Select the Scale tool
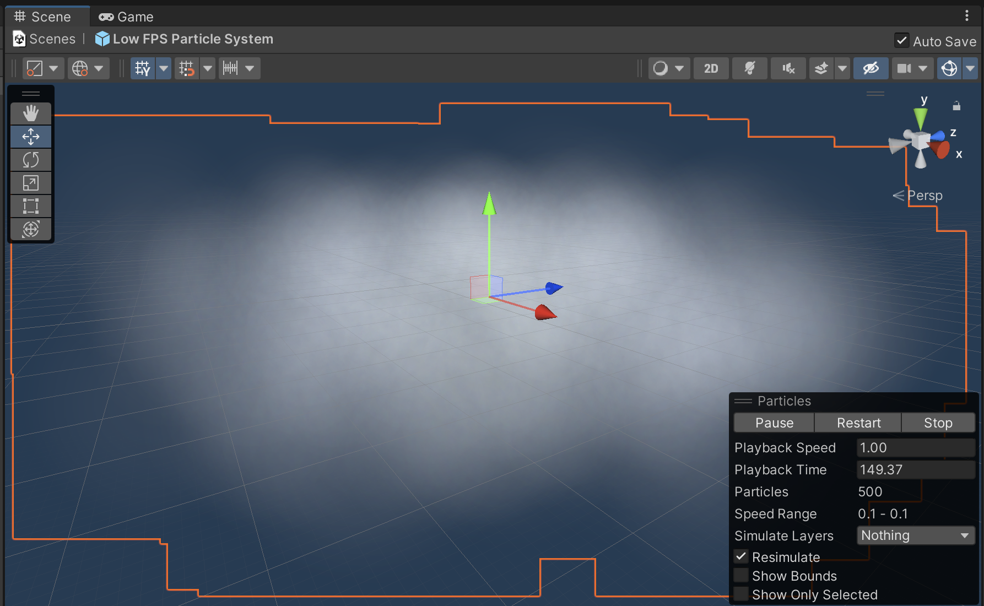This screenshot has height=606, width=984. click(x=31, y=183)
